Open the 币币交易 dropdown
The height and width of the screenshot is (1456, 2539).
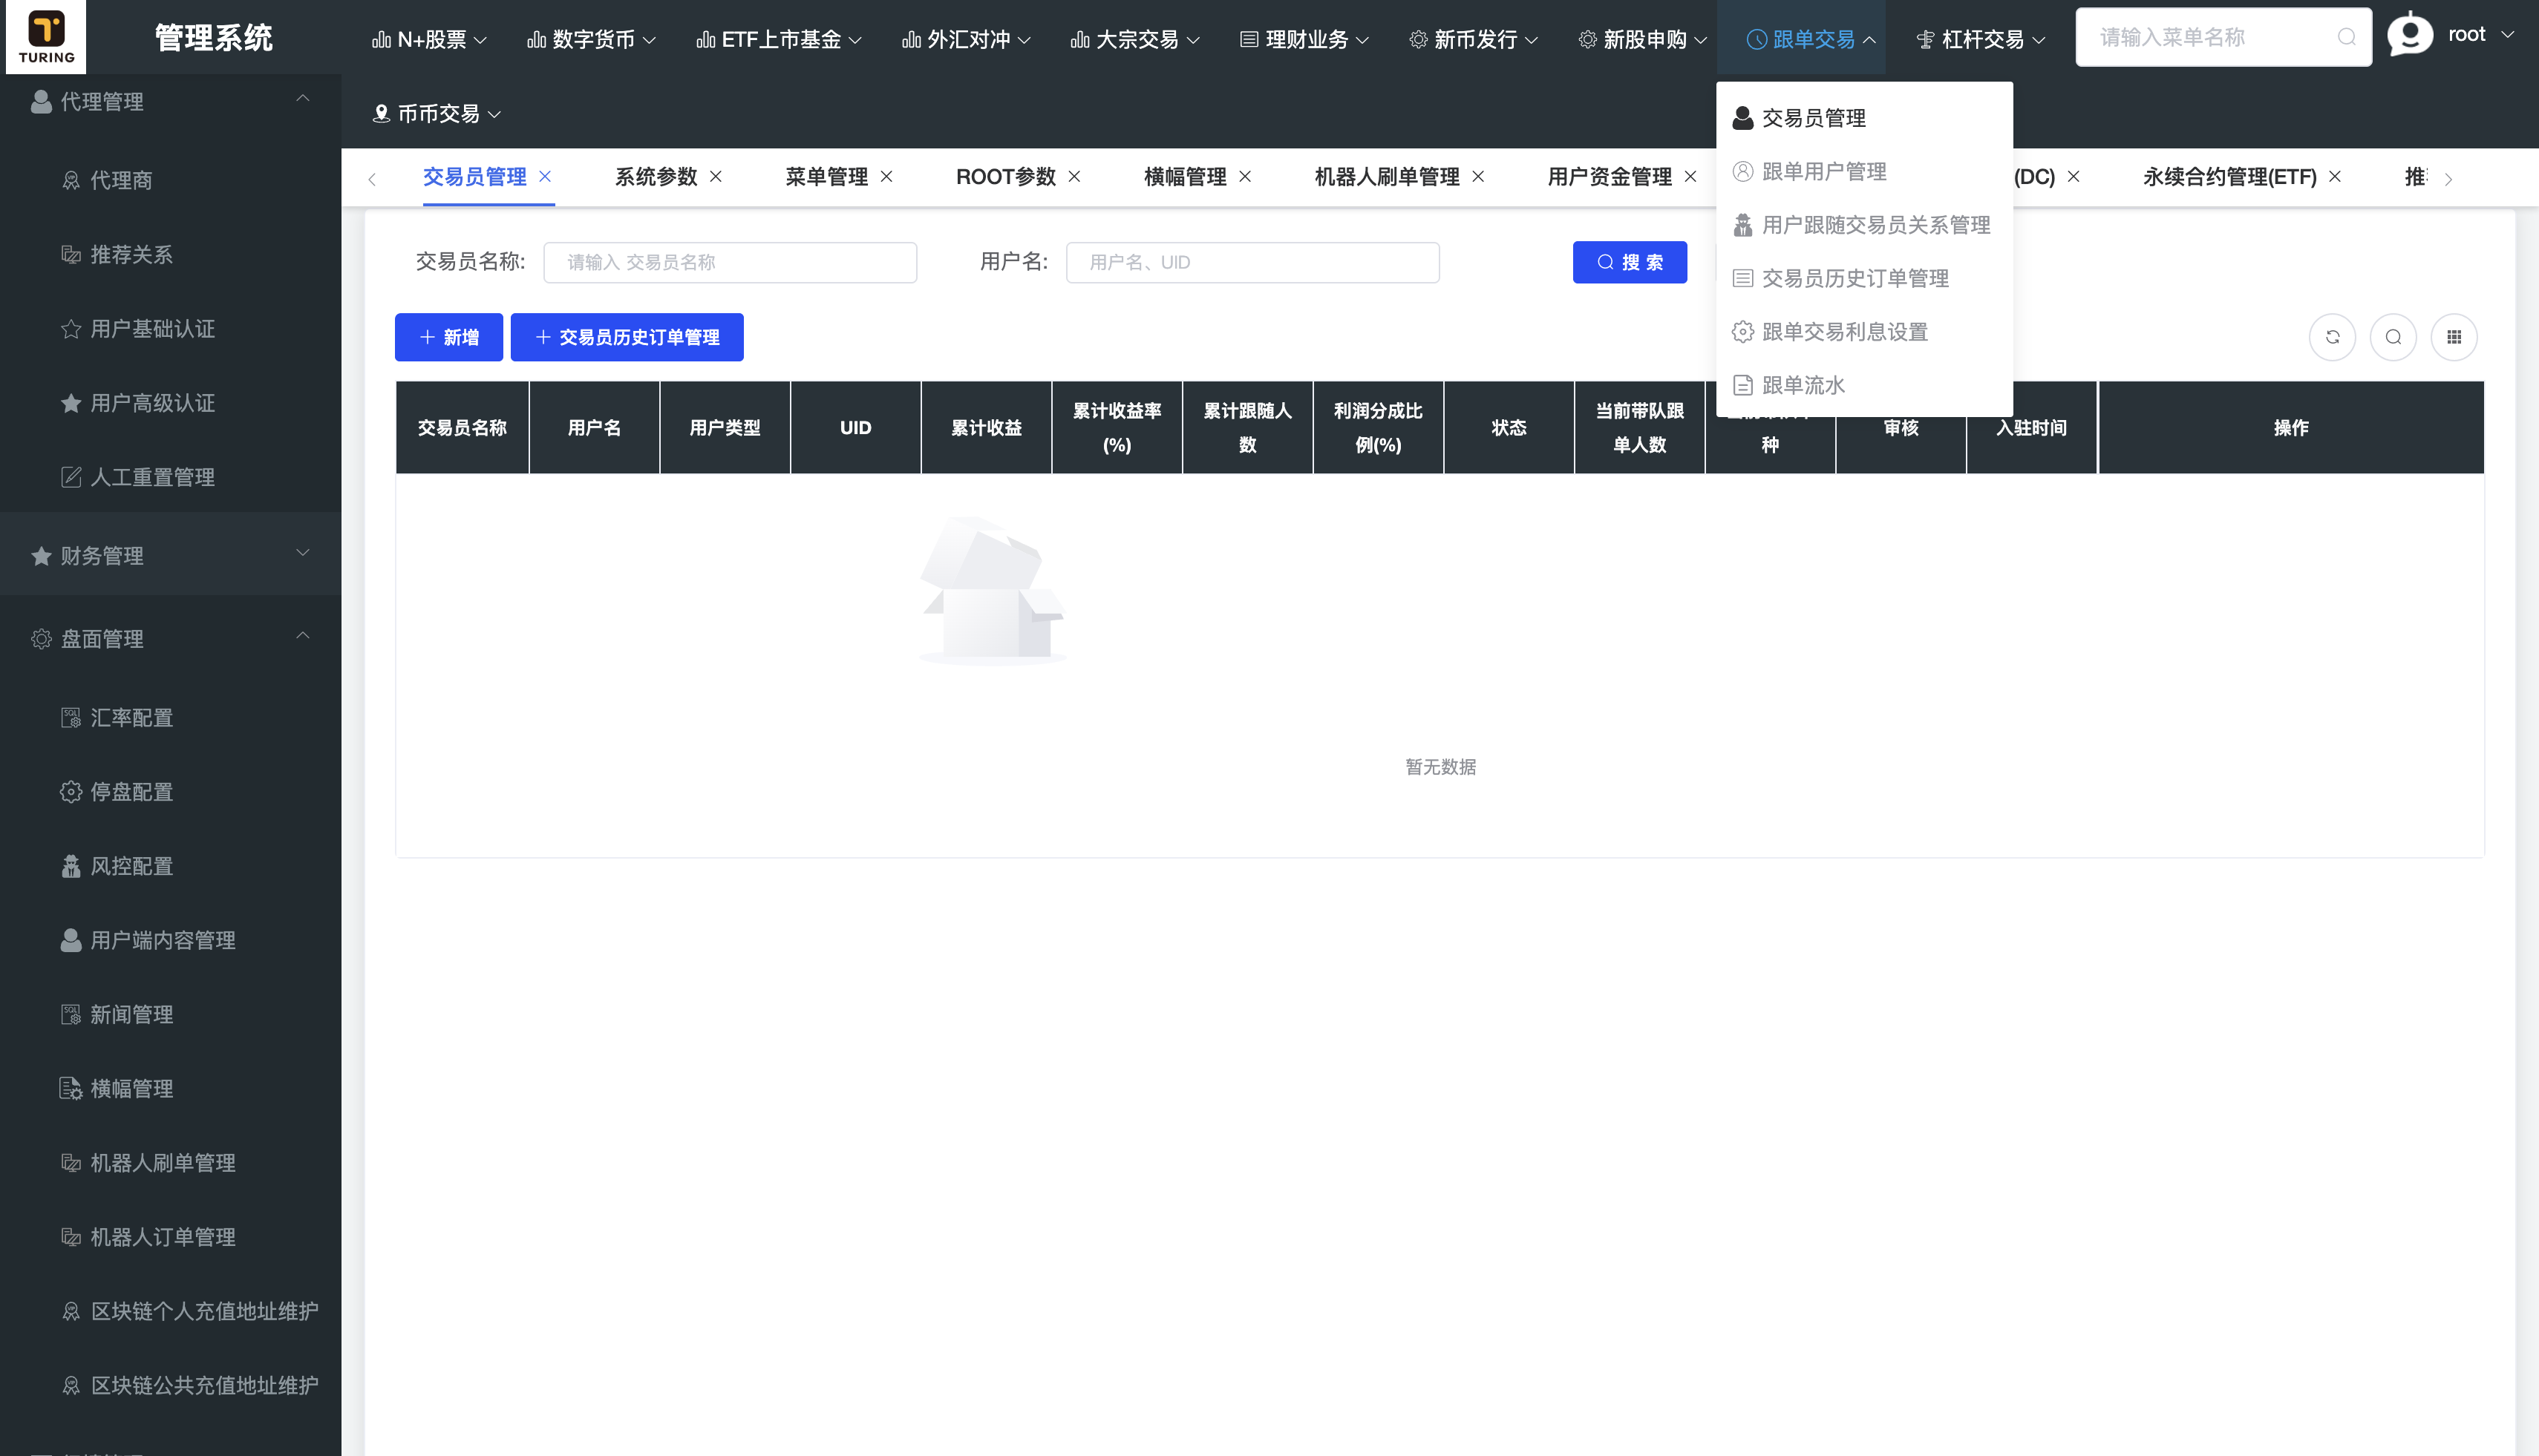tap(441, 113)
